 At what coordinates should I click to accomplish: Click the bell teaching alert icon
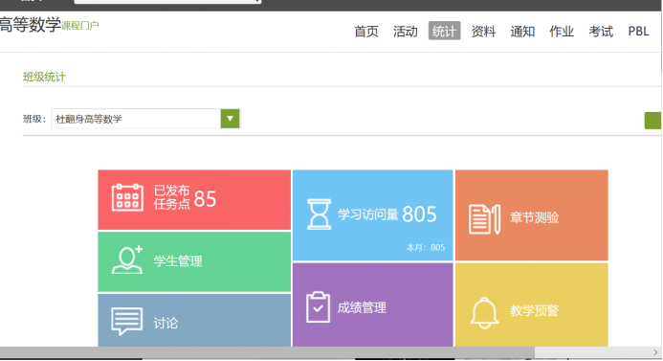click(x=484, y=313)
